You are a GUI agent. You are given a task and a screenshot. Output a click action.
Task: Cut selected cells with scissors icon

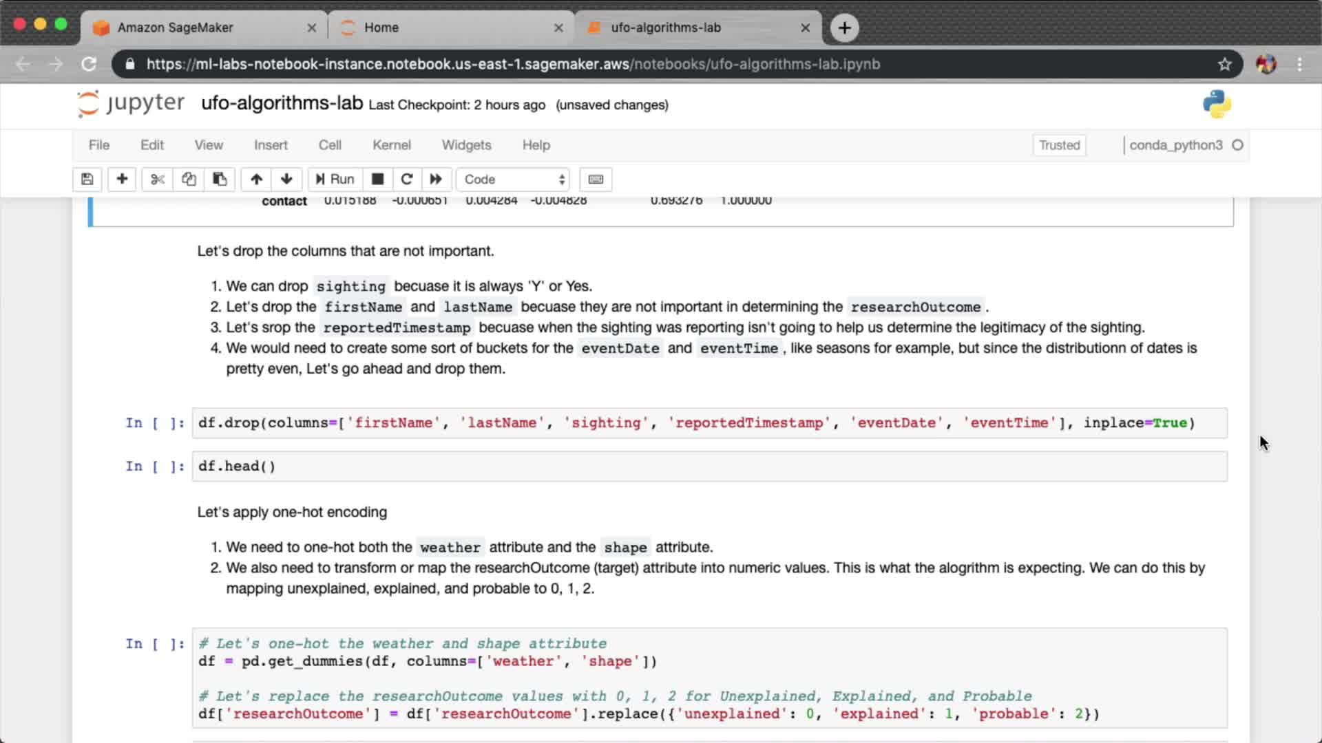158,180
